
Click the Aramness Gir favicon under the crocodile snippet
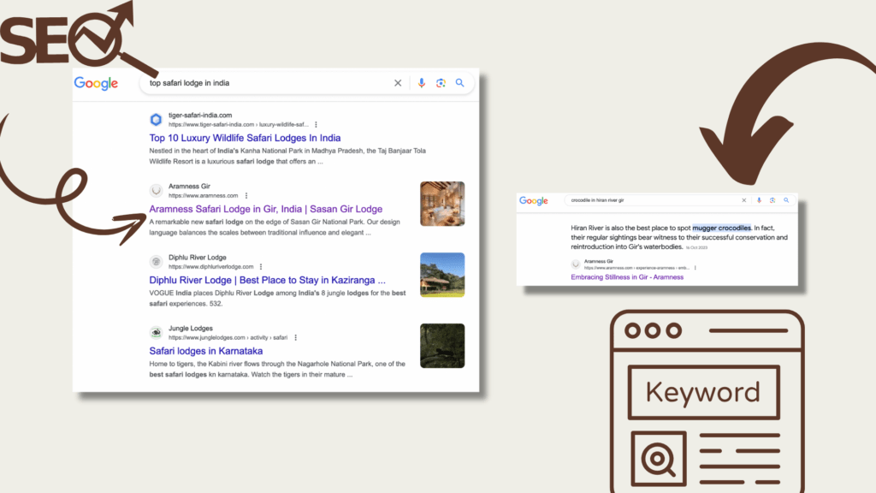576,264
